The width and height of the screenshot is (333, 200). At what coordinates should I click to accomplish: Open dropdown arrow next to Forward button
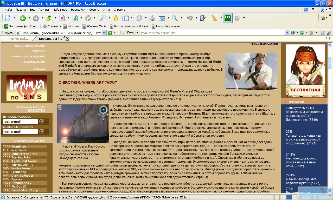click(42, 18)
